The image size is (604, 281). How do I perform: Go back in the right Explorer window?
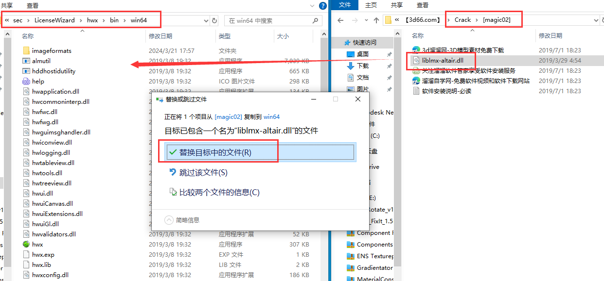point(340,20)
